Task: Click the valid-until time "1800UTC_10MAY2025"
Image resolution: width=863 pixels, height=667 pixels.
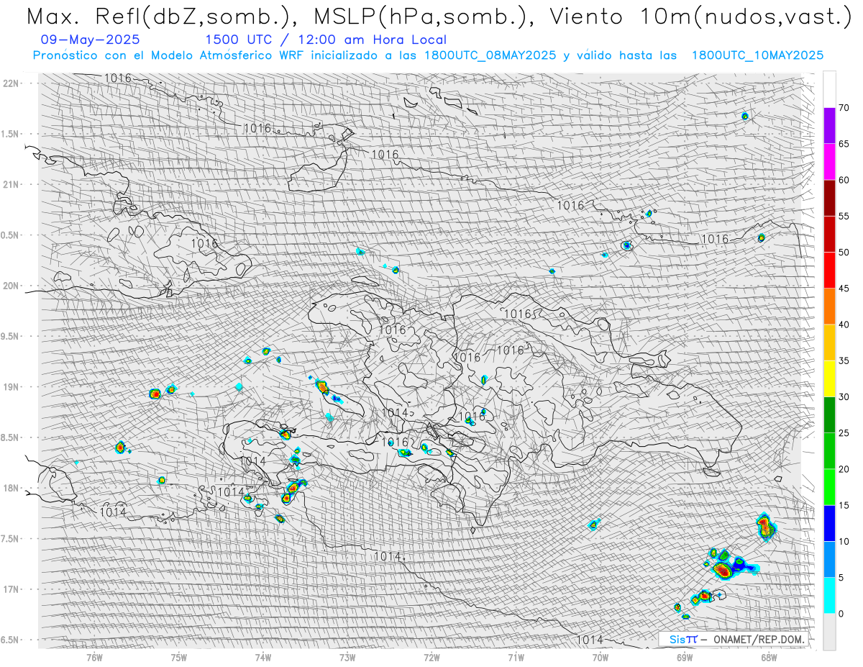Action: point(757,55)
